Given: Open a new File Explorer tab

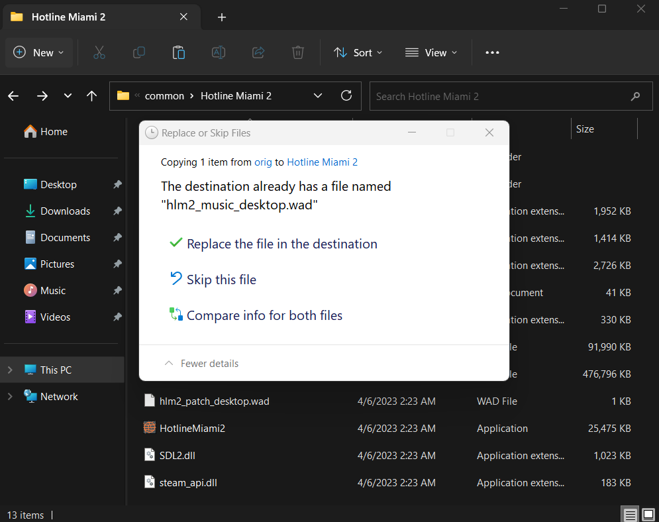Looking at the screenshot, I should [222, 17].
